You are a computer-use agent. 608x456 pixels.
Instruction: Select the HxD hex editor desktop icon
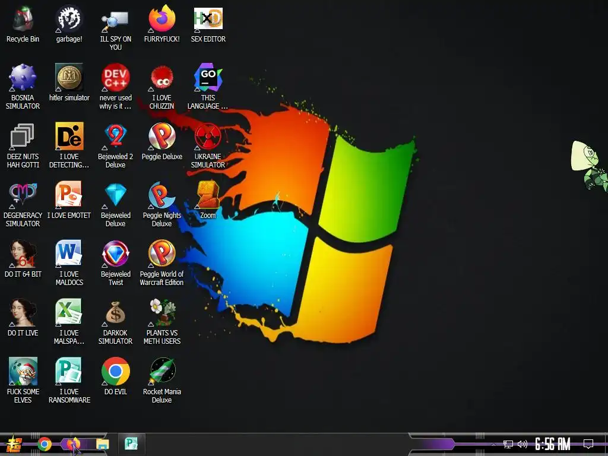208,19
